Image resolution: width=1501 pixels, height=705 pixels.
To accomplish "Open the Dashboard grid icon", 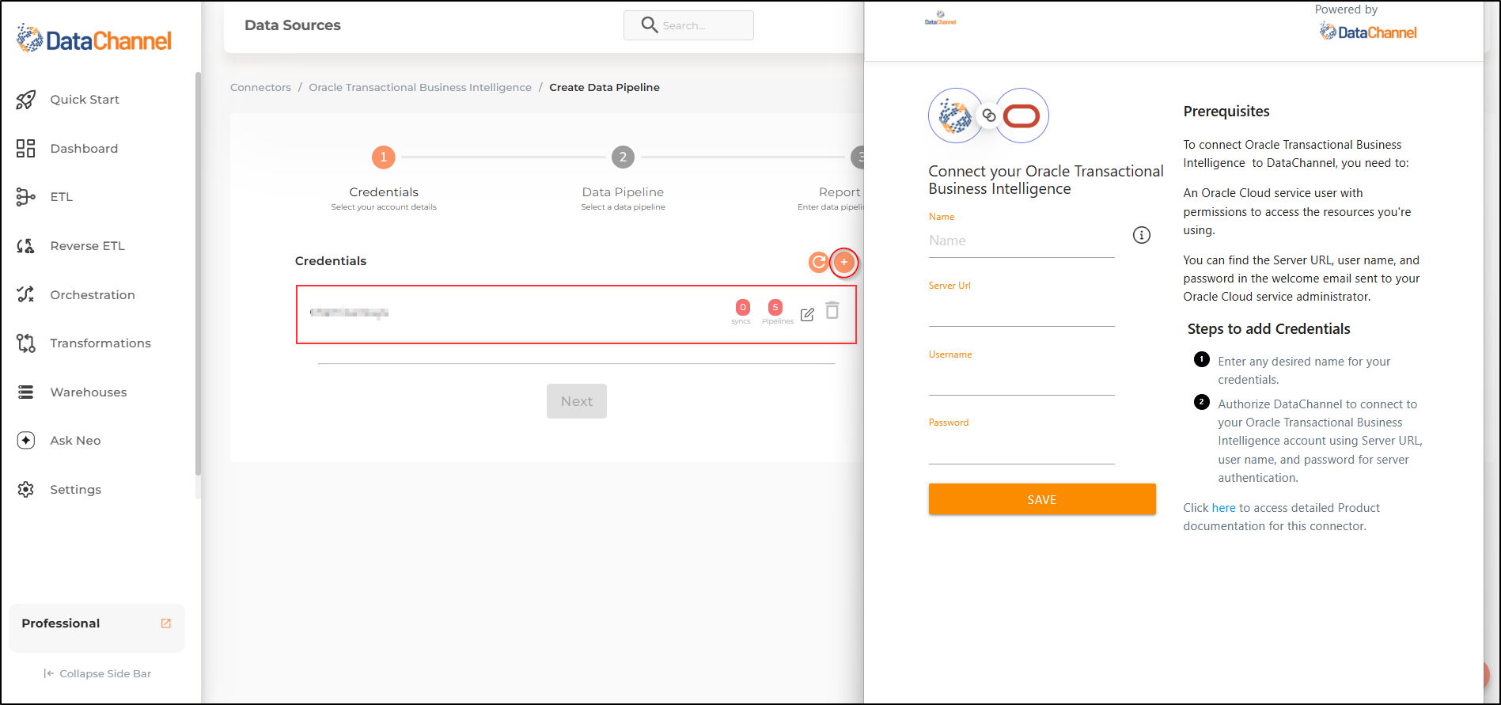I will (x=26, y=149).
